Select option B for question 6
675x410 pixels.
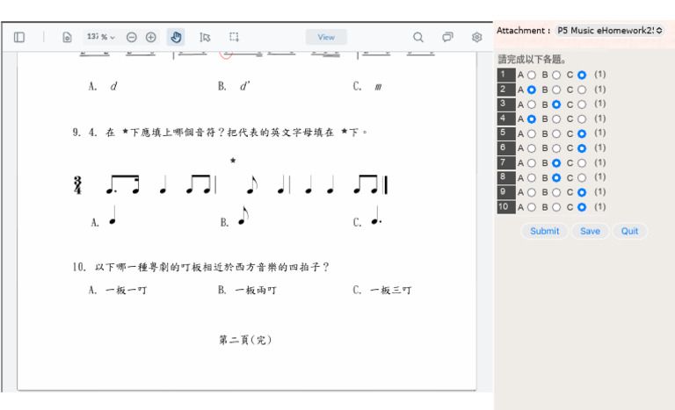pyautogui.click(x=556, y=148)
